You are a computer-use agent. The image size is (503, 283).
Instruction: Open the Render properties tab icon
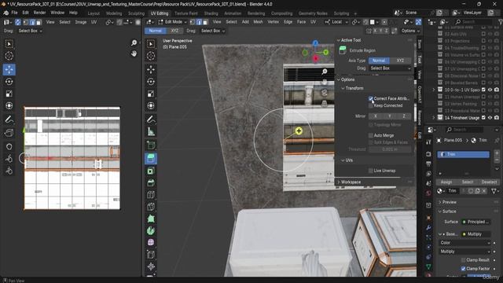click(428, 154)
